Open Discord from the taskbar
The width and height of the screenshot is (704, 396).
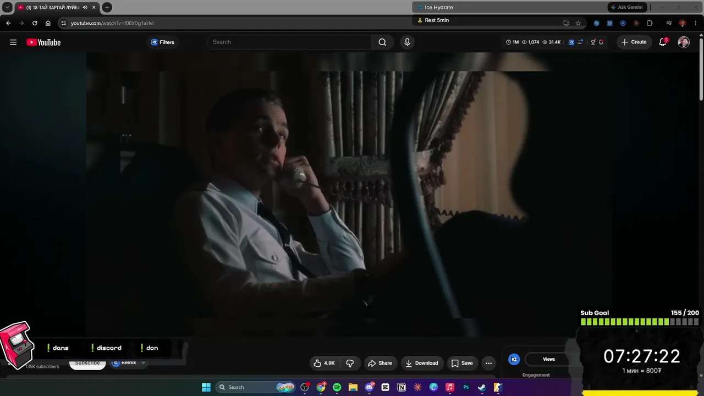369,387
